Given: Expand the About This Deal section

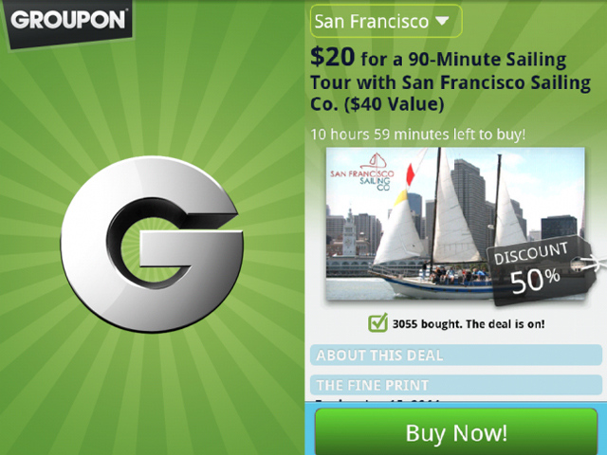Looking at the screenshot, I should [x=456, y=355].
